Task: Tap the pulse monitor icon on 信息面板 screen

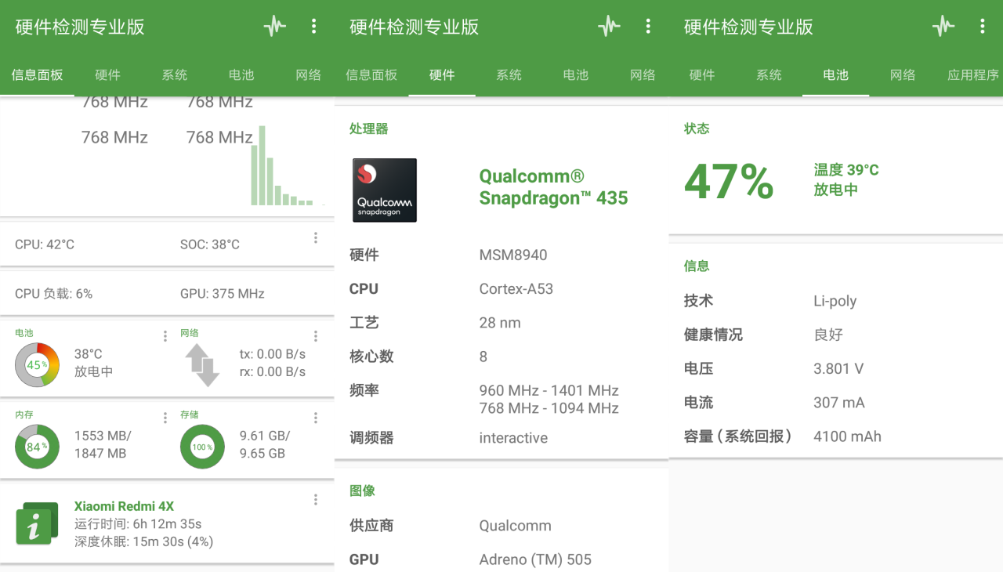Action: [x=274, y=27]
